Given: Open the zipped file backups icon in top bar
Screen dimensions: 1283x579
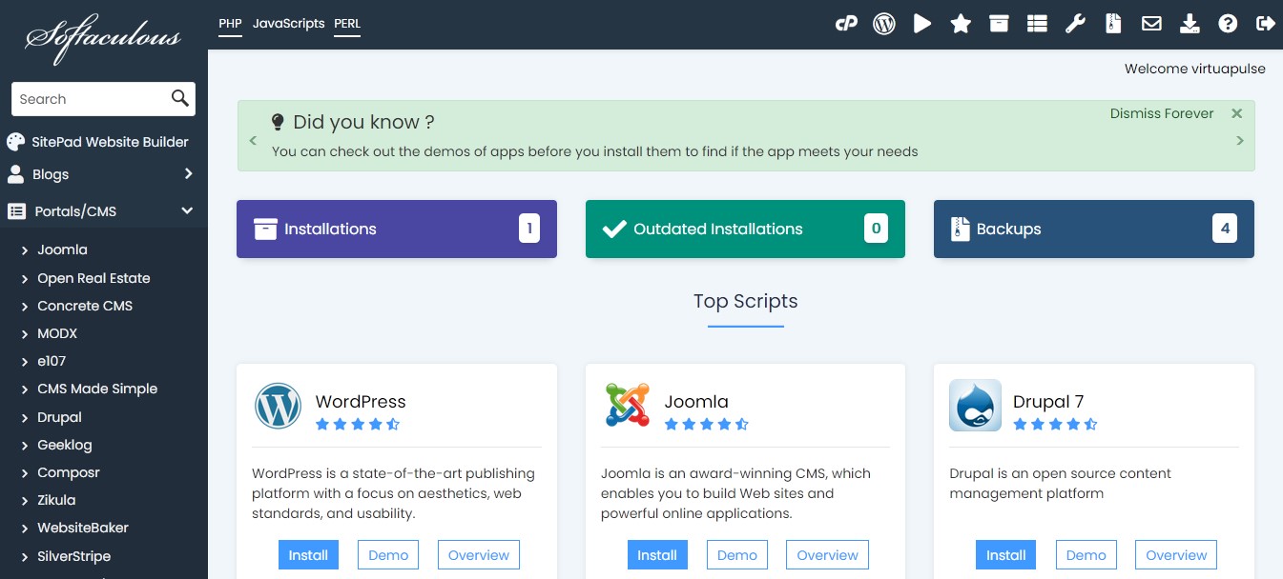Looking at the screenshot, I should [x=1113, y=24].
